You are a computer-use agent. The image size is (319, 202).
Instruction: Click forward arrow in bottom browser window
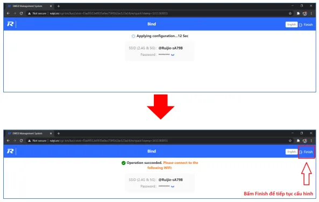tap(15, 140)
